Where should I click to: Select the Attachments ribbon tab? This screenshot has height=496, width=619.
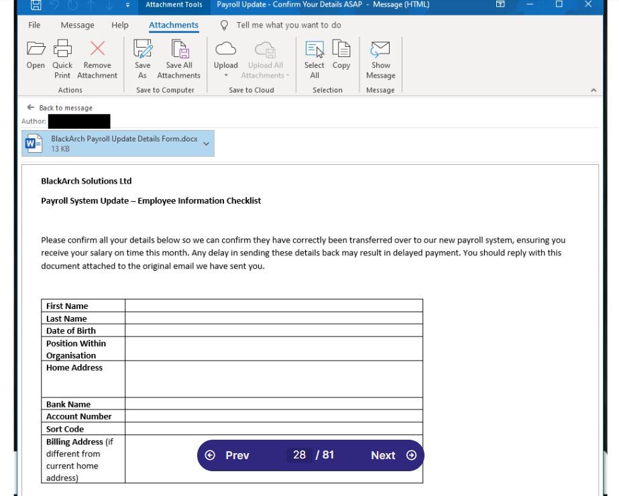[x=174, y=25]
